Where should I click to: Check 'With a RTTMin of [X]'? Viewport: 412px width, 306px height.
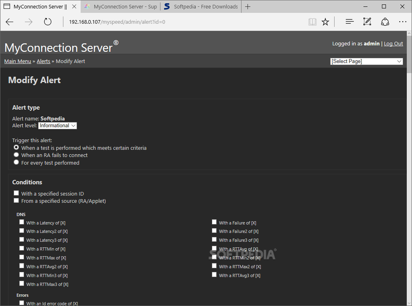point(22,249)
